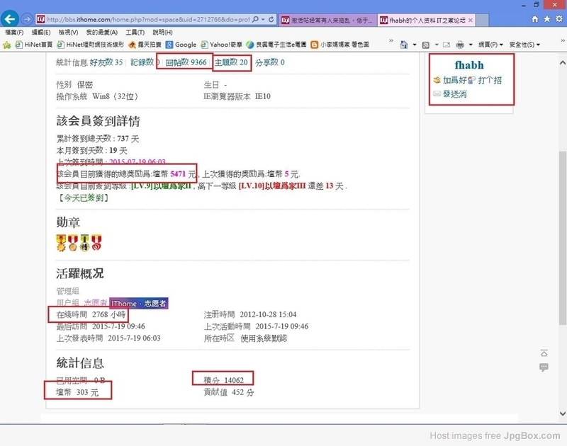Click the feedback speech bubble icon
This screenshot has height=446, width=567.
[544, 367]
